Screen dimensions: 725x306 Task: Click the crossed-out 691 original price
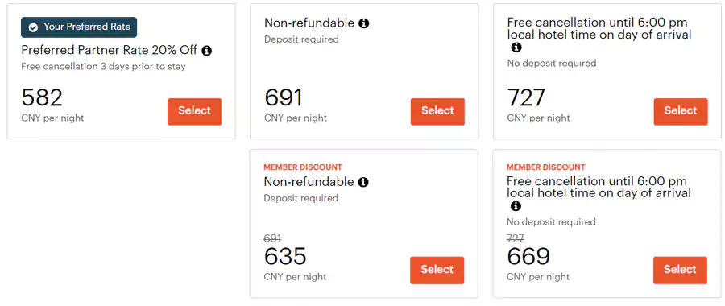[x=273, y=238]
